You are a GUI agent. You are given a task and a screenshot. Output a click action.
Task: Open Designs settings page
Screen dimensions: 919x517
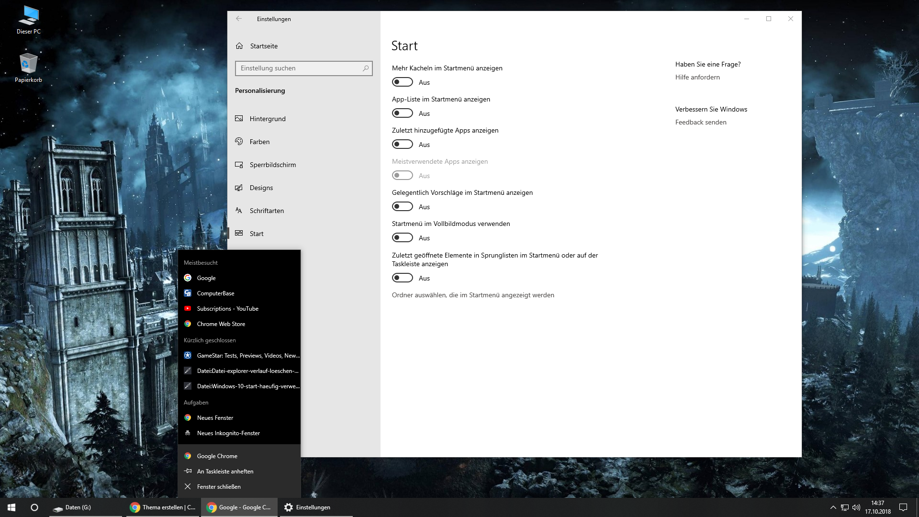pyautogui.click(x=261, y=188)
